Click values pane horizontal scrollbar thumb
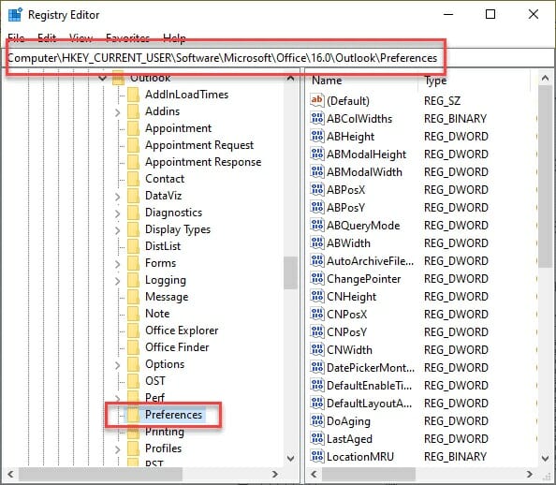Viewport: 556px width, 485px height. click(369, 474)
